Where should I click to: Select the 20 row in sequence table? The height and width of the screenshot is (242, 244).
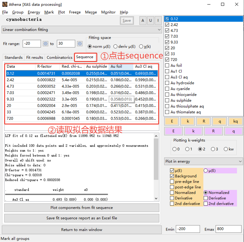82,106
